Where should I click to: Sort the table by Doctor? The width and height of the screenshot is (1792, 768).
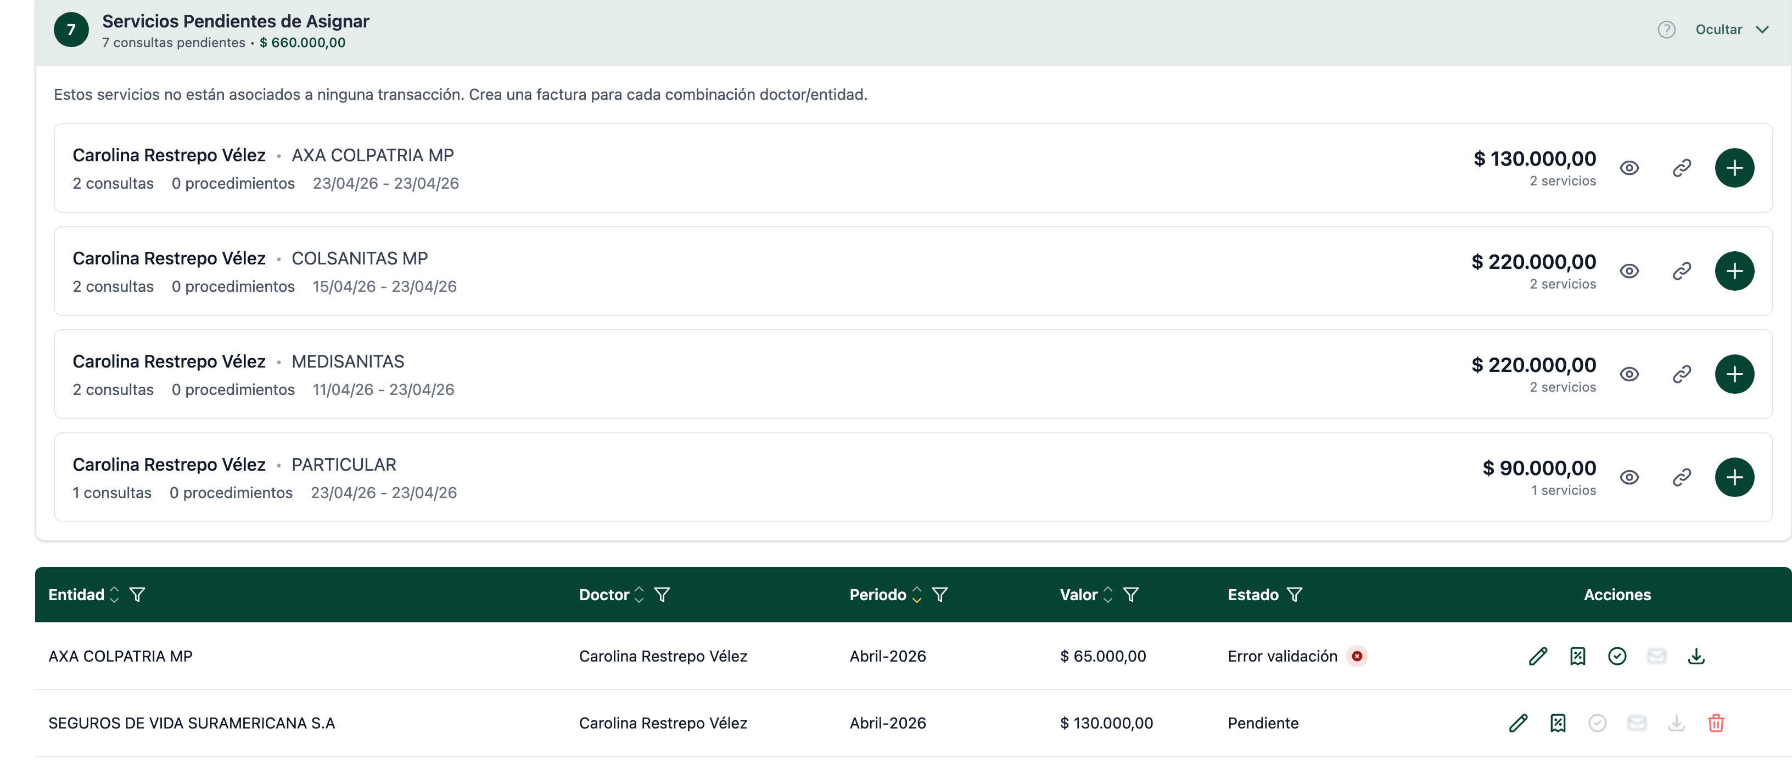coord(639,595)
